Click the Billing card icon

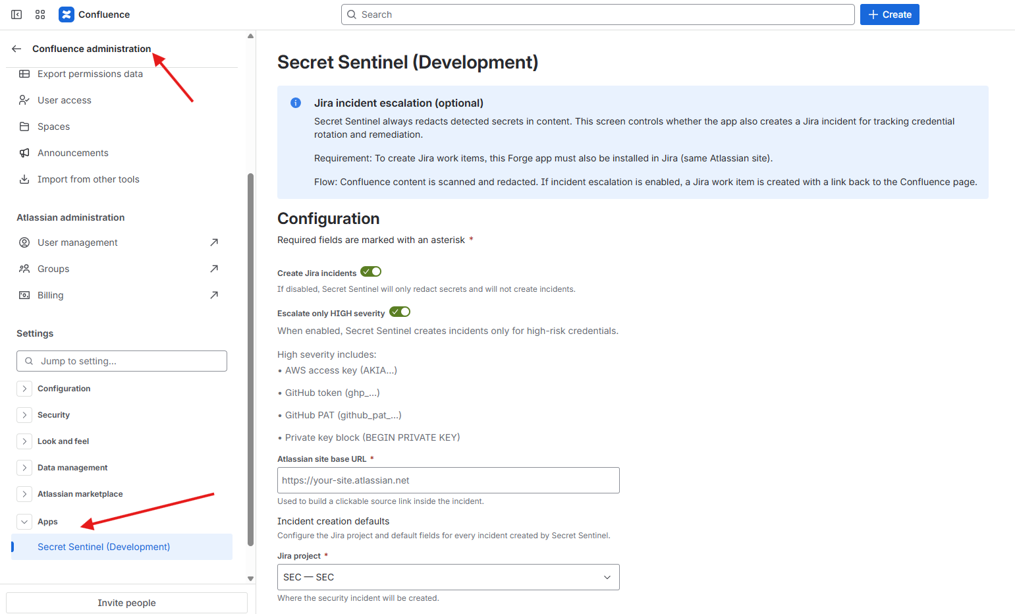click(24, 294)
